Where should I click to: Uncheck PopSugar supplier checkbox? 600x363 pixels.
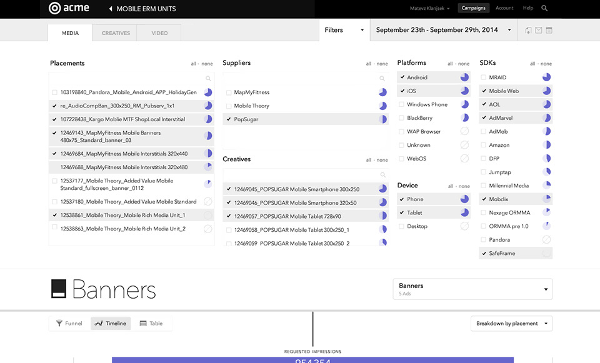coord(229,119)
